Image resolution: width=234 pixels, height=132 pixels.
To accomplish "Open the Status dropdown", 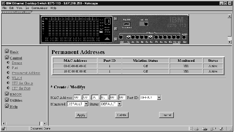I will tap(119, 104).
